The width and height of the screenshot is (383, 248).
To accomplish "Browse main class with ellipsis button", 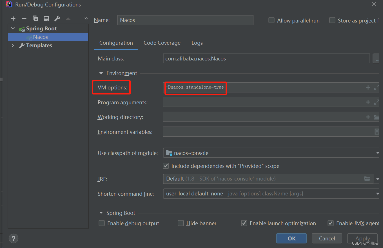I will pyautogui.click(x=376, y=58).
